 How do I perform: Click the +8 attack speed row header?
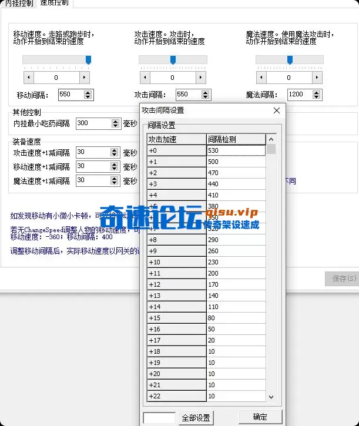click(177, 240)
